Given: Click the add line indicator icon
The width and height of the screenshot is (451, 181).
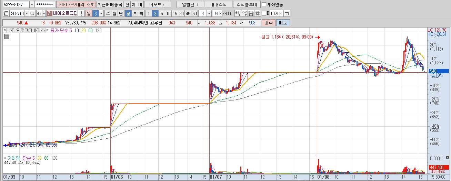Looking at the screenshot, I should pos(244,13).
